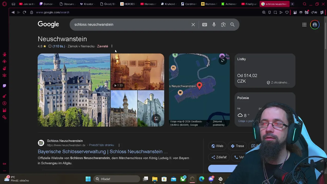327x184 pixels.
Task: Open Microsoft Store from the taskbar
Action: tap(164, 179)
